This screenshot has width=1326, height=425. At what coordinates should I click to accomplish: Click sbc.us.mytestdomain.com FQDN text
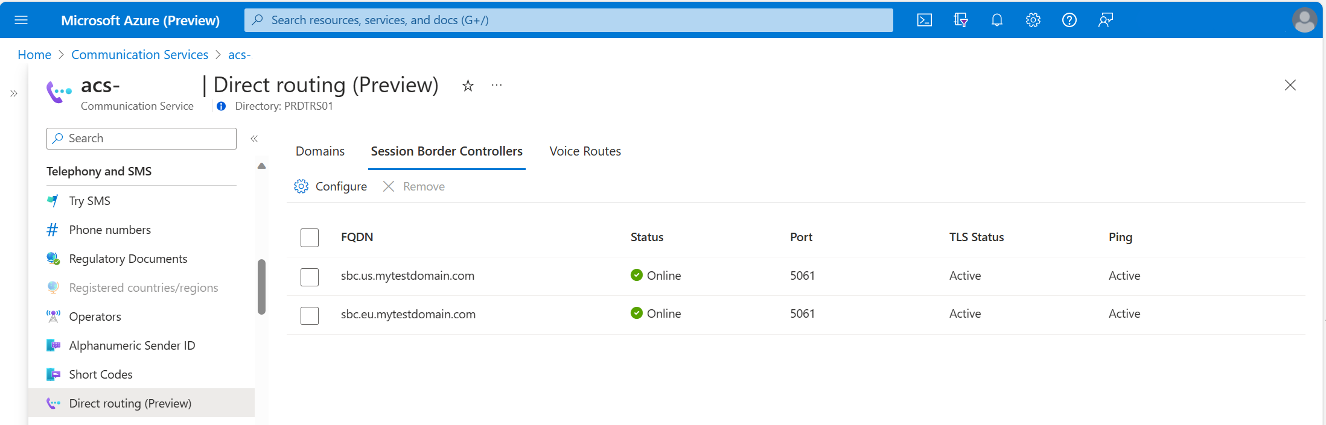pos(407,275)
